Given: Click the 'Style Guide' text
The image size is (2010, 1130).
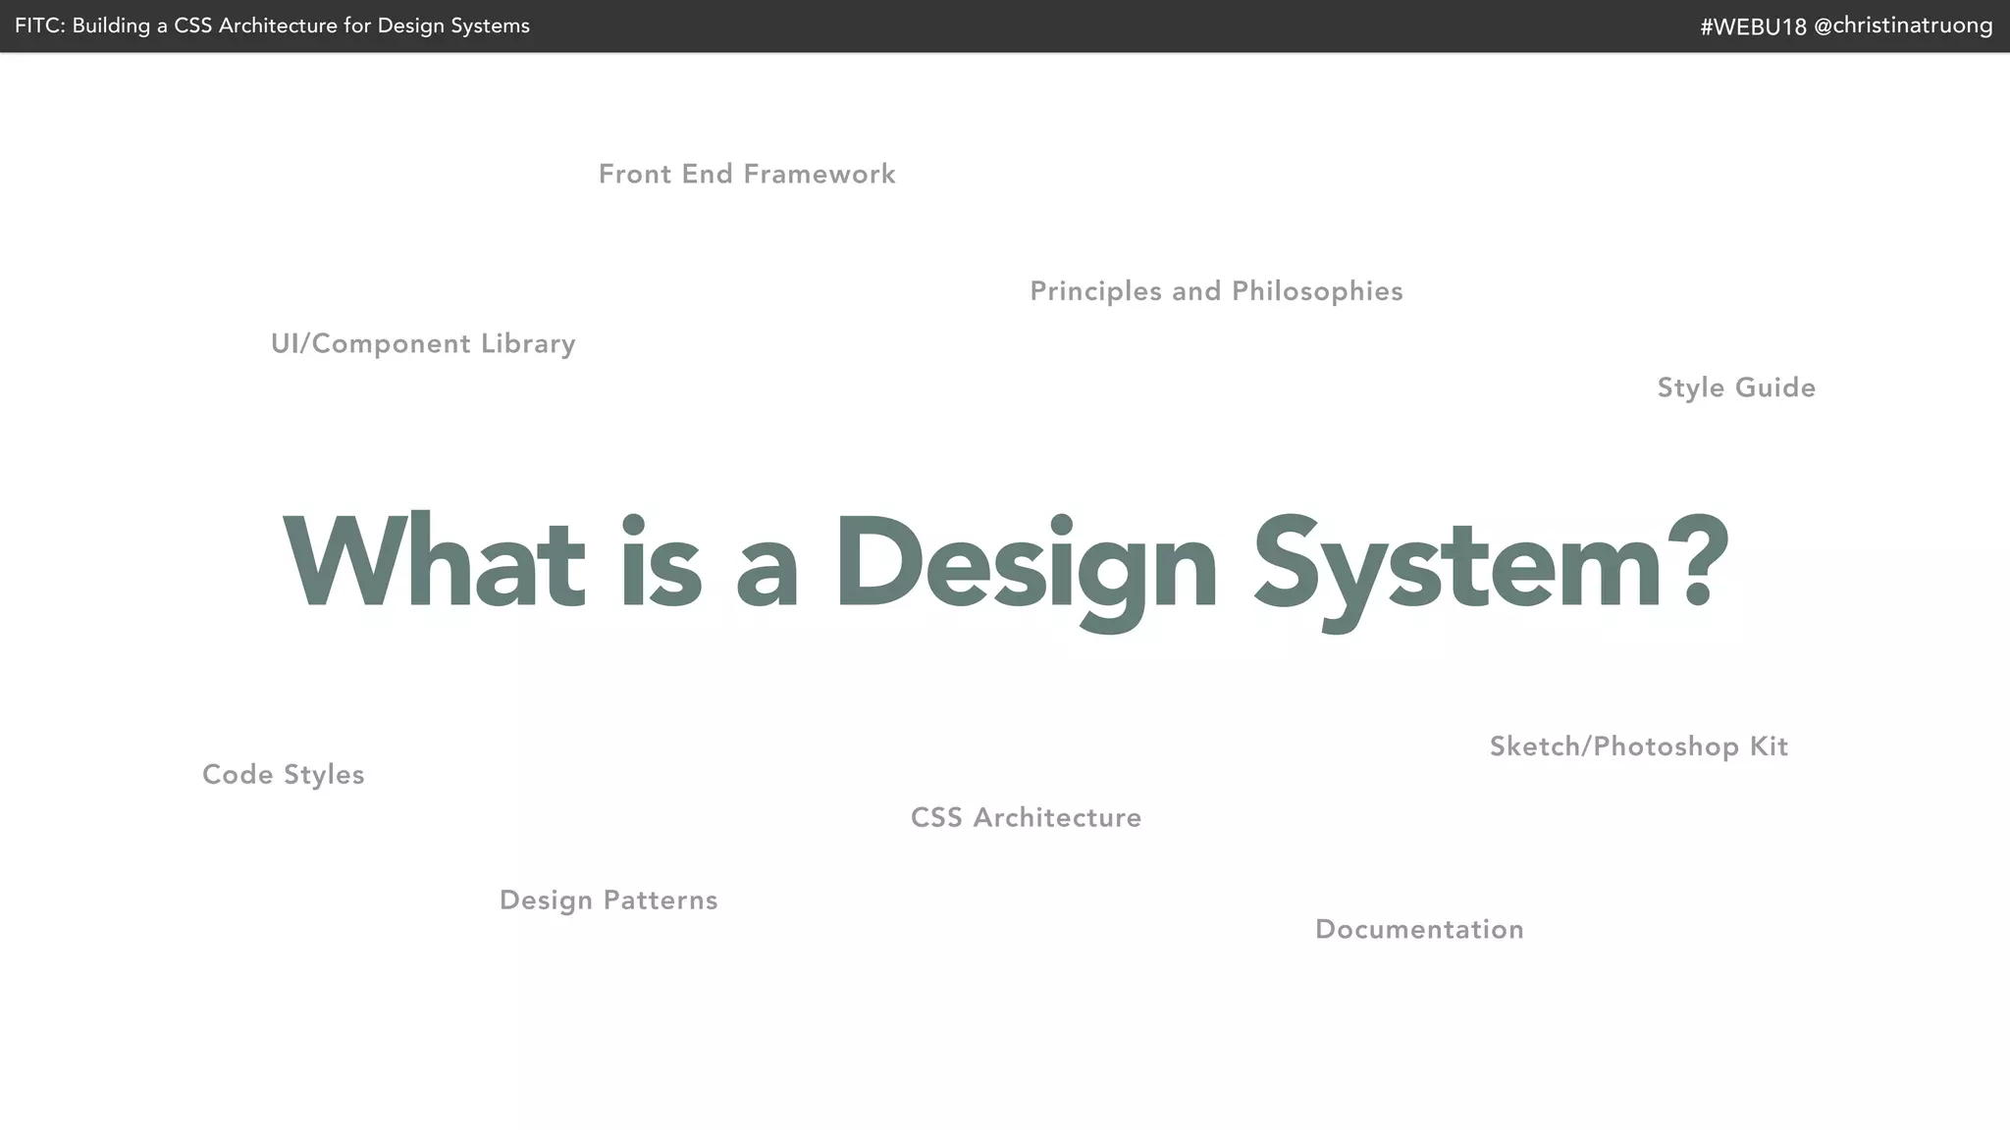Looking at the screenshot, I should 1736,388.
